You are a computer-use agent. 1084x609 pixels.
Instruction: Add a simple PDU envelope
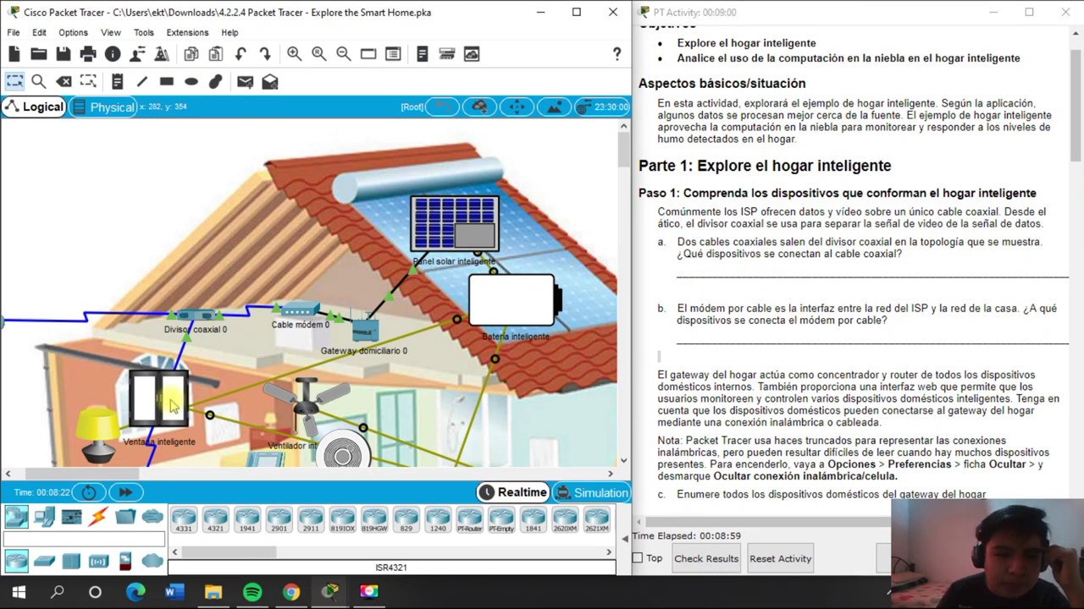click(x=245, y=82)
